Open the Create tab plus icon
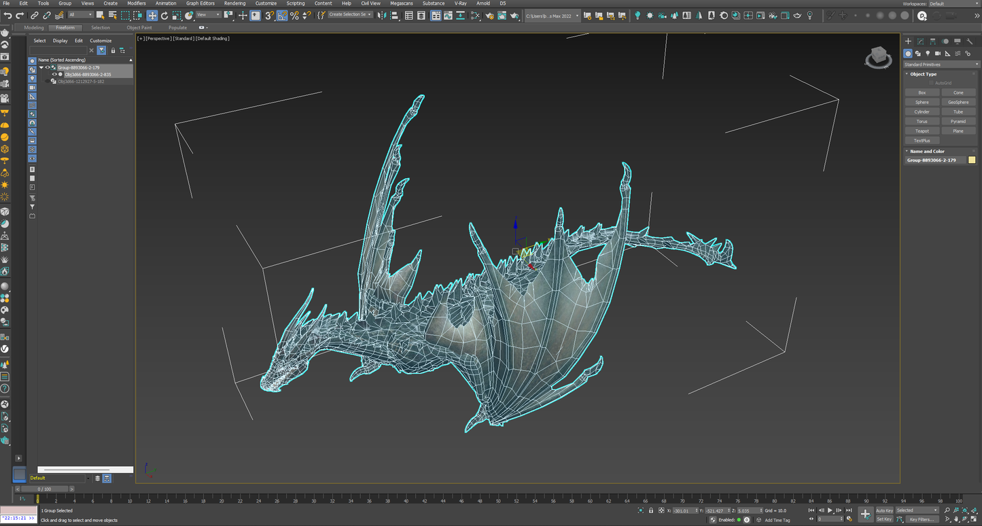This screenshot has height=526, width=982. [x=908, y=41]
